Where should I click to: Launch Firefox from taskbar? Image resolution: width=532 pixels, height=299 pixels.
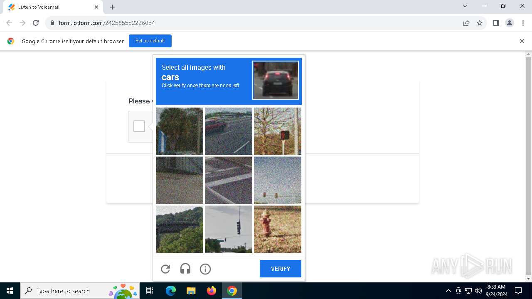point(212,291)
